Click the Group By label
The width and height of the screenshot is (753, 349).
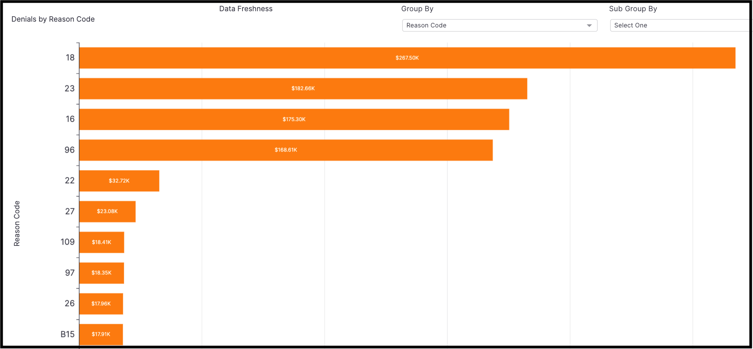(x=417, y=9)
